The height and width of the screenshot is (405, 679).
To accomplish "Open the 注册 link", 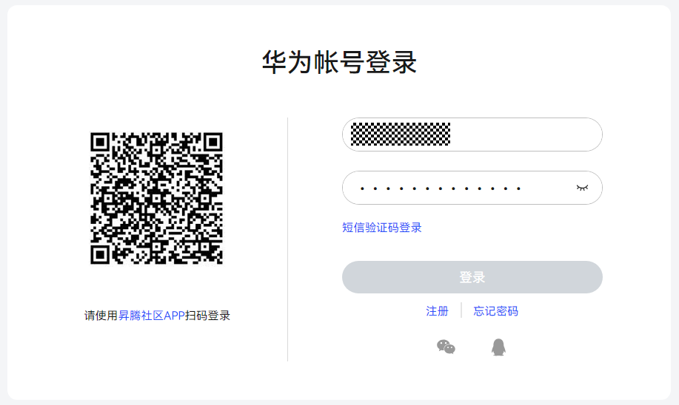I will 437,311.
